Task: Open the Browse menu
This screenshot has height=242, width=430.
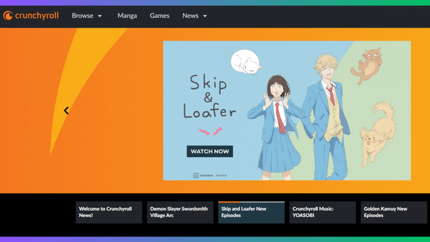Action: [x=83, y=15]
